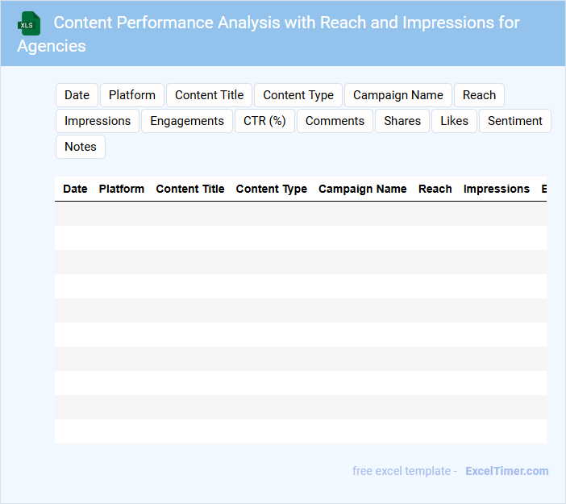566x504 pixels.
Task: Click the Impressions table column header
Action: coord(497,189)
